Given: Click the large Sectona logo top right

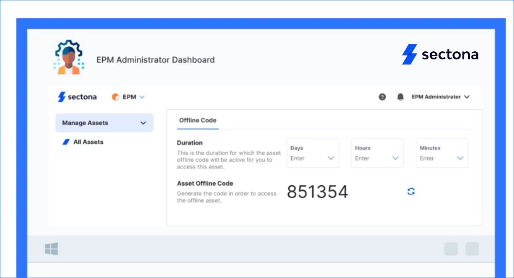Looking at the screenshot, I should point(440,55).
